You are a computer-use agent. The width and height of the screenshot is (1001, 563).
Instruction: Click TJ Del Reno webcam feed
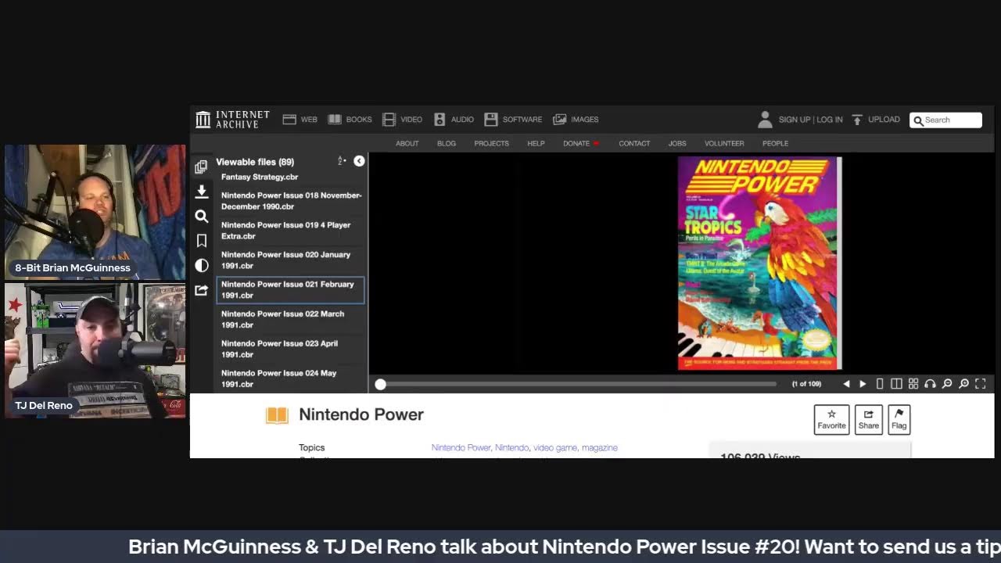pyautogui.click(x=95, y=350)
